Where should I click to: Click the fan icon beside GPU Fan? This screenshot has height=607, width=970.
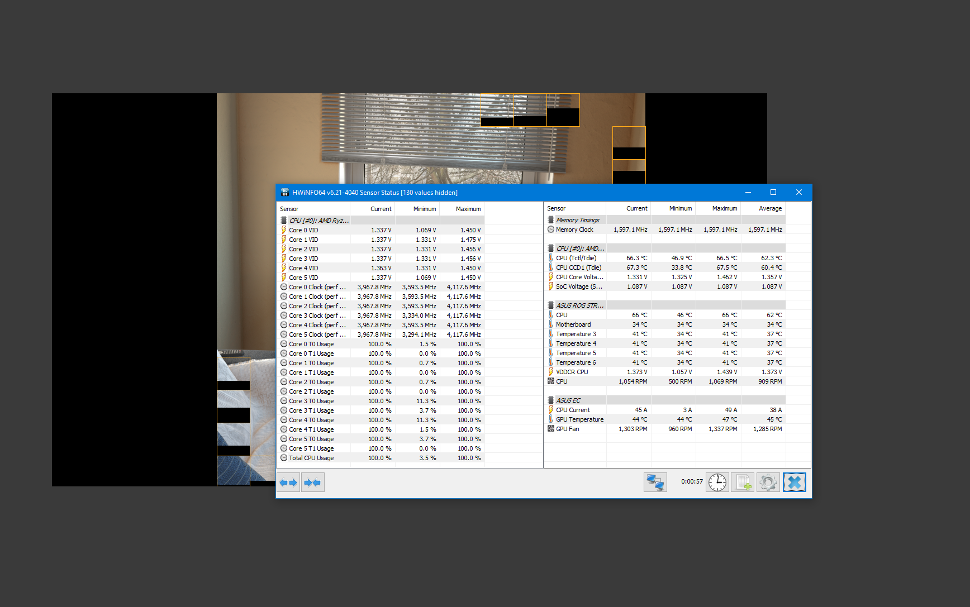point(551,429)
